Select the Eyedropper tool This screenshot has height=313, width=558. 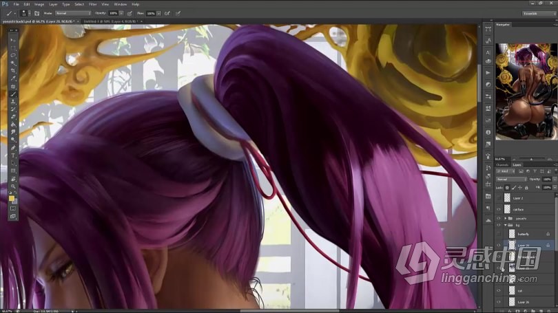tap(13, 78)
